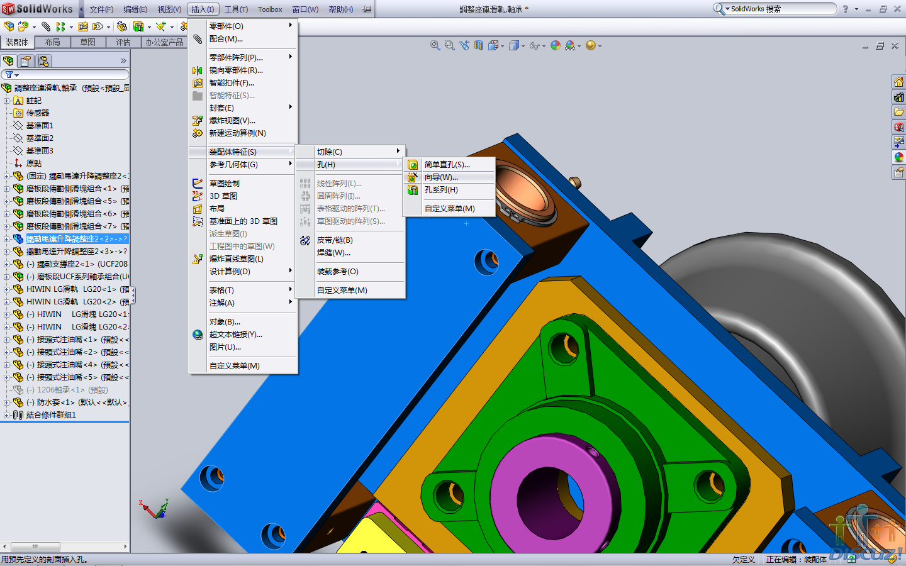Open the Design Library task pane icon
Screen dimensions: 906x566
[x=898, y=97]
